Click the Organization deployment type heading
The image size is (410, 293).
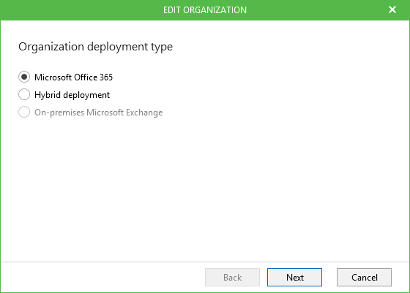[x=95, y=47]
